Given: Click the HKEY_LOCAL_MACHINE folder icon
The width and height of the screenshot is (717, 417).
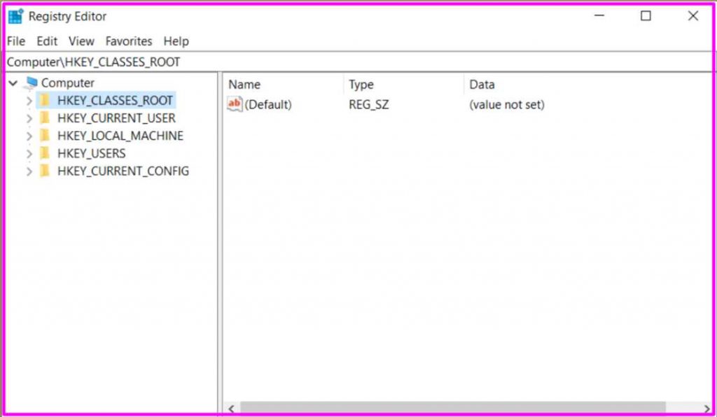Looking at the screenshot, I should pyautogui.click(x=43, y=135).
